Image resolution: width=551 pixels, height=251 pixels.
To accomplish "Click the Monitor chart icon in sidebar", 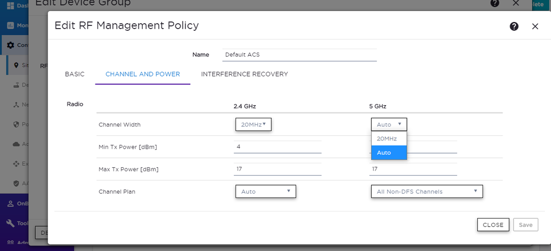I will 10,25.
